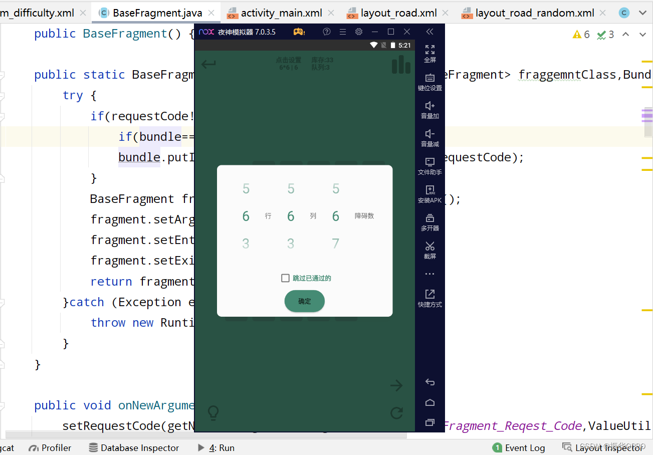Open the three-dot more tools menu
Image resolution: width=653 pixels, height=455 pixels.
(x=430, y=274)
